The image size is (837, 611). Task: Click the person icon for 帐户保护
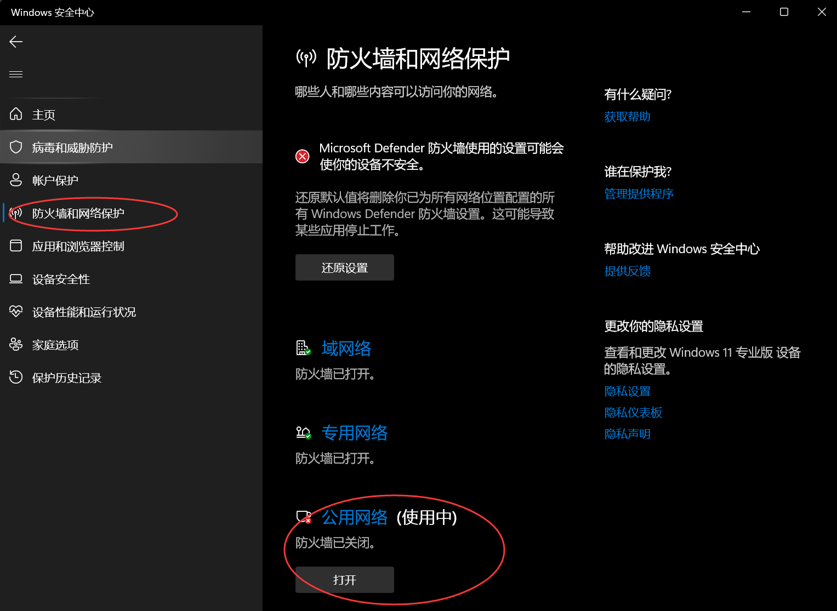tap(16, 180)
